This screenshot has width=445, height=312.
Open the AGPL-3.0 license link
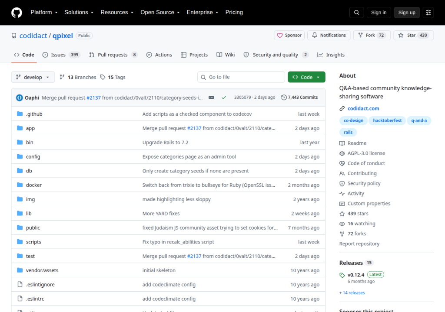[x=366, y=153]
